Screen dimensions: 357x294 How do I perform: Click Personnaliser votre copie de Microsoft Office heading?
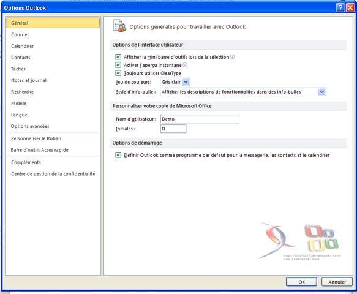[162, 106]
